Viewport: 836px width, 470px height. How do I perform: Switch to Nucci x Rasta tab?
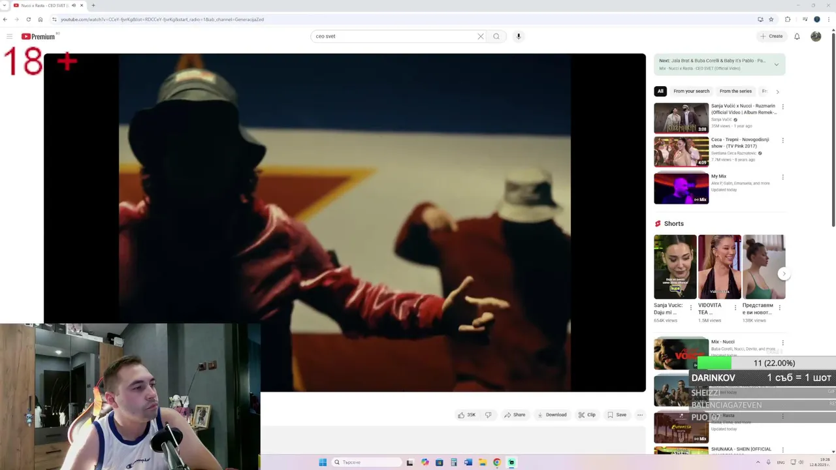44,5
